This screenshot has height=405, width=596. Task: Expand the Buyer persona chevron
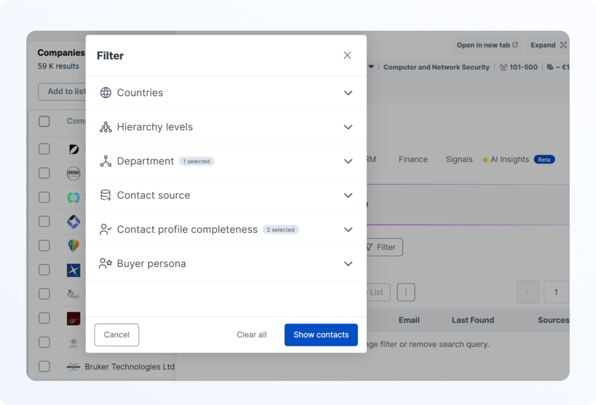[348, 264]
